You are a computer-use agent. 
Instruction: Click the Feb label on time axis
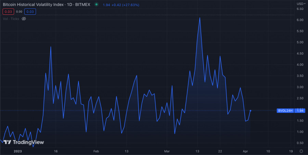(x=96, y=151)
